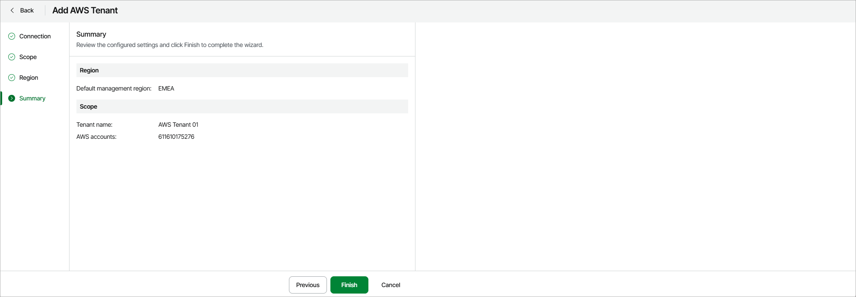Screen dimensions: 856x297
Task: Click the Region section header
Action: [x=242, y=70]
